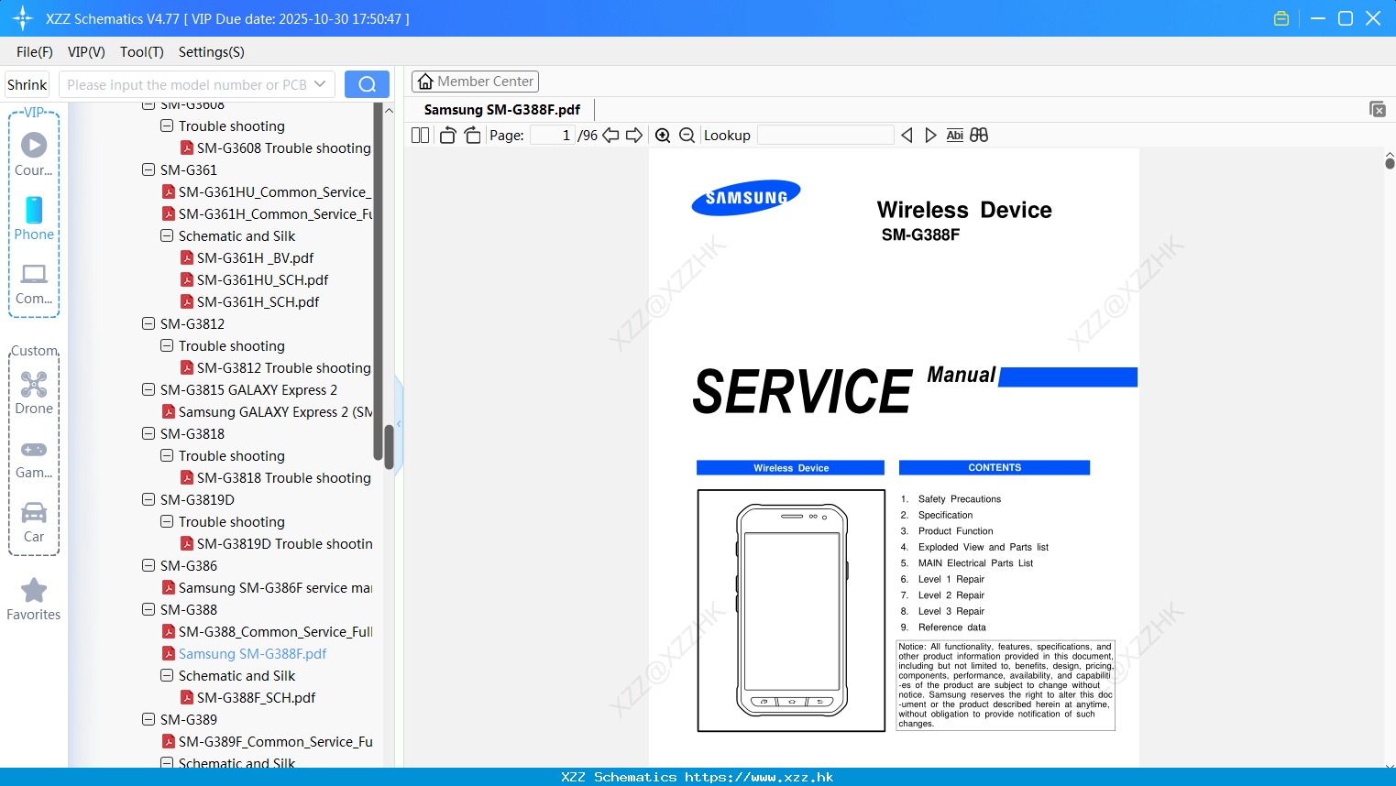1396x786 pixels.
Task: Select the Samsung SM-G388F.pdf tab
Action: click(x=502, y=110)
